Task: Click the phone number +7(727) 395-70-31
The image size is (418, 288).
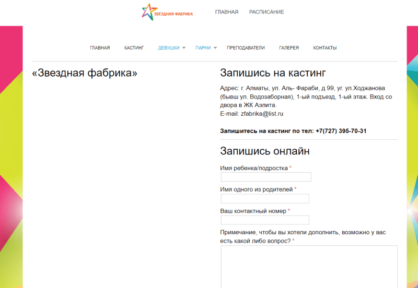Action: 341,131
